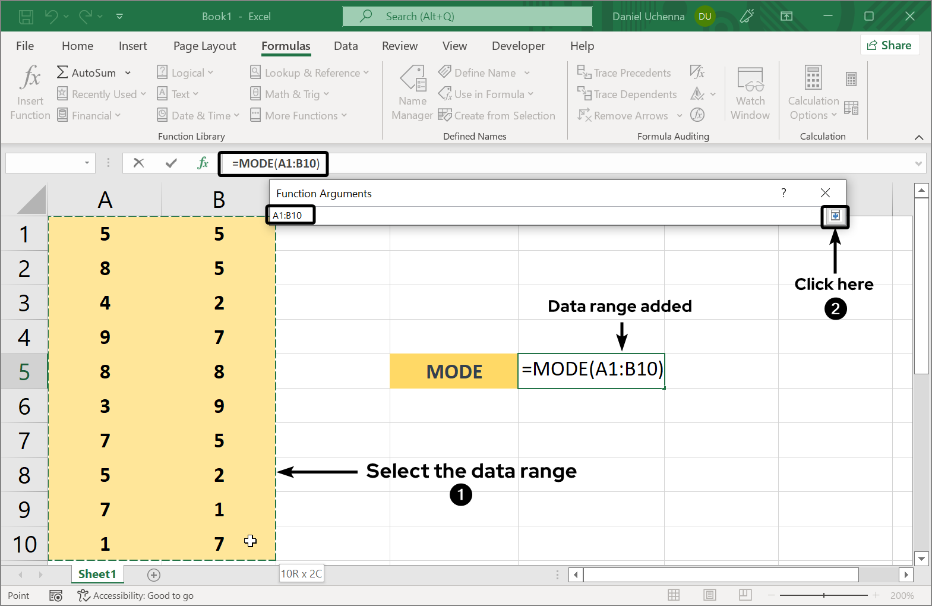Open the Watch Window

tap(750, 92)
